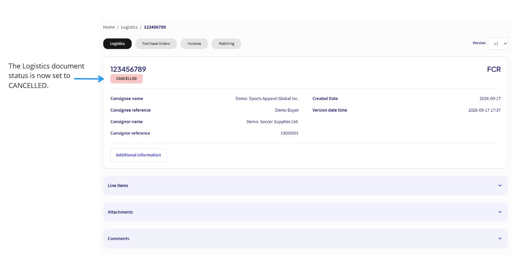Click the Created Date label
The height and width of the screenshot is (266, 524).
point(325,99)
